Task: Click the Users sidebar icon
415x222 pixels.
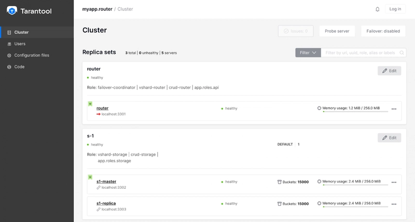Action: [x=9, y=44]
